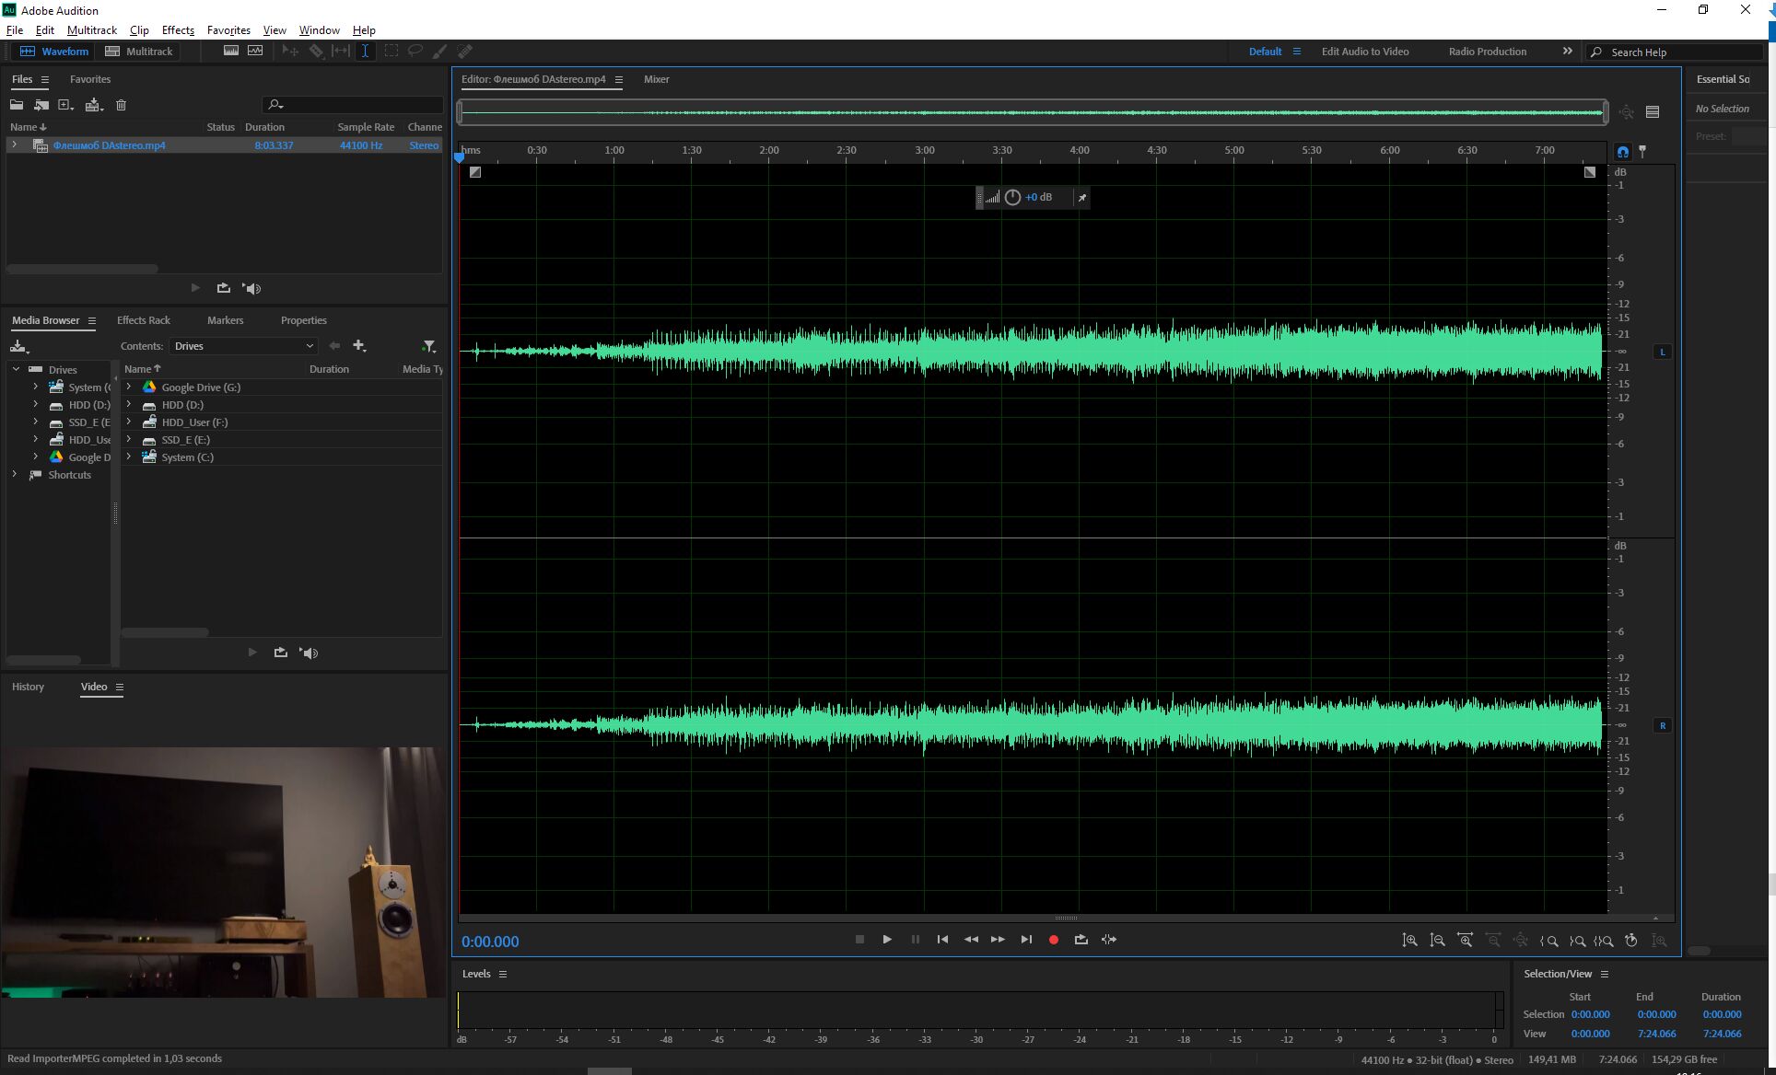Viewport: 1776px width, 1075px height.
Task: Switch to Multitrack view
Action: (139, 52)
